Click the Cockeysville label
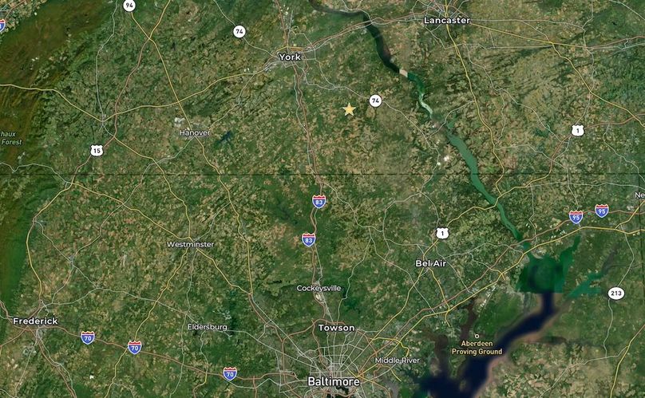This screenshot has width=645, height=398. coord(319,288)
